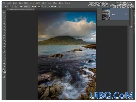
Task: Pick the green background color swatch
Action: coord(5,72)
